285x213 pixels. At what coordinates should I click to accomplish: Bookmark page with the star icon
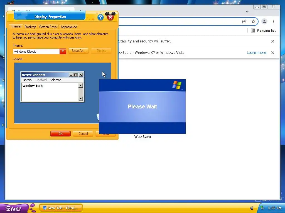[x=253, y=22]
